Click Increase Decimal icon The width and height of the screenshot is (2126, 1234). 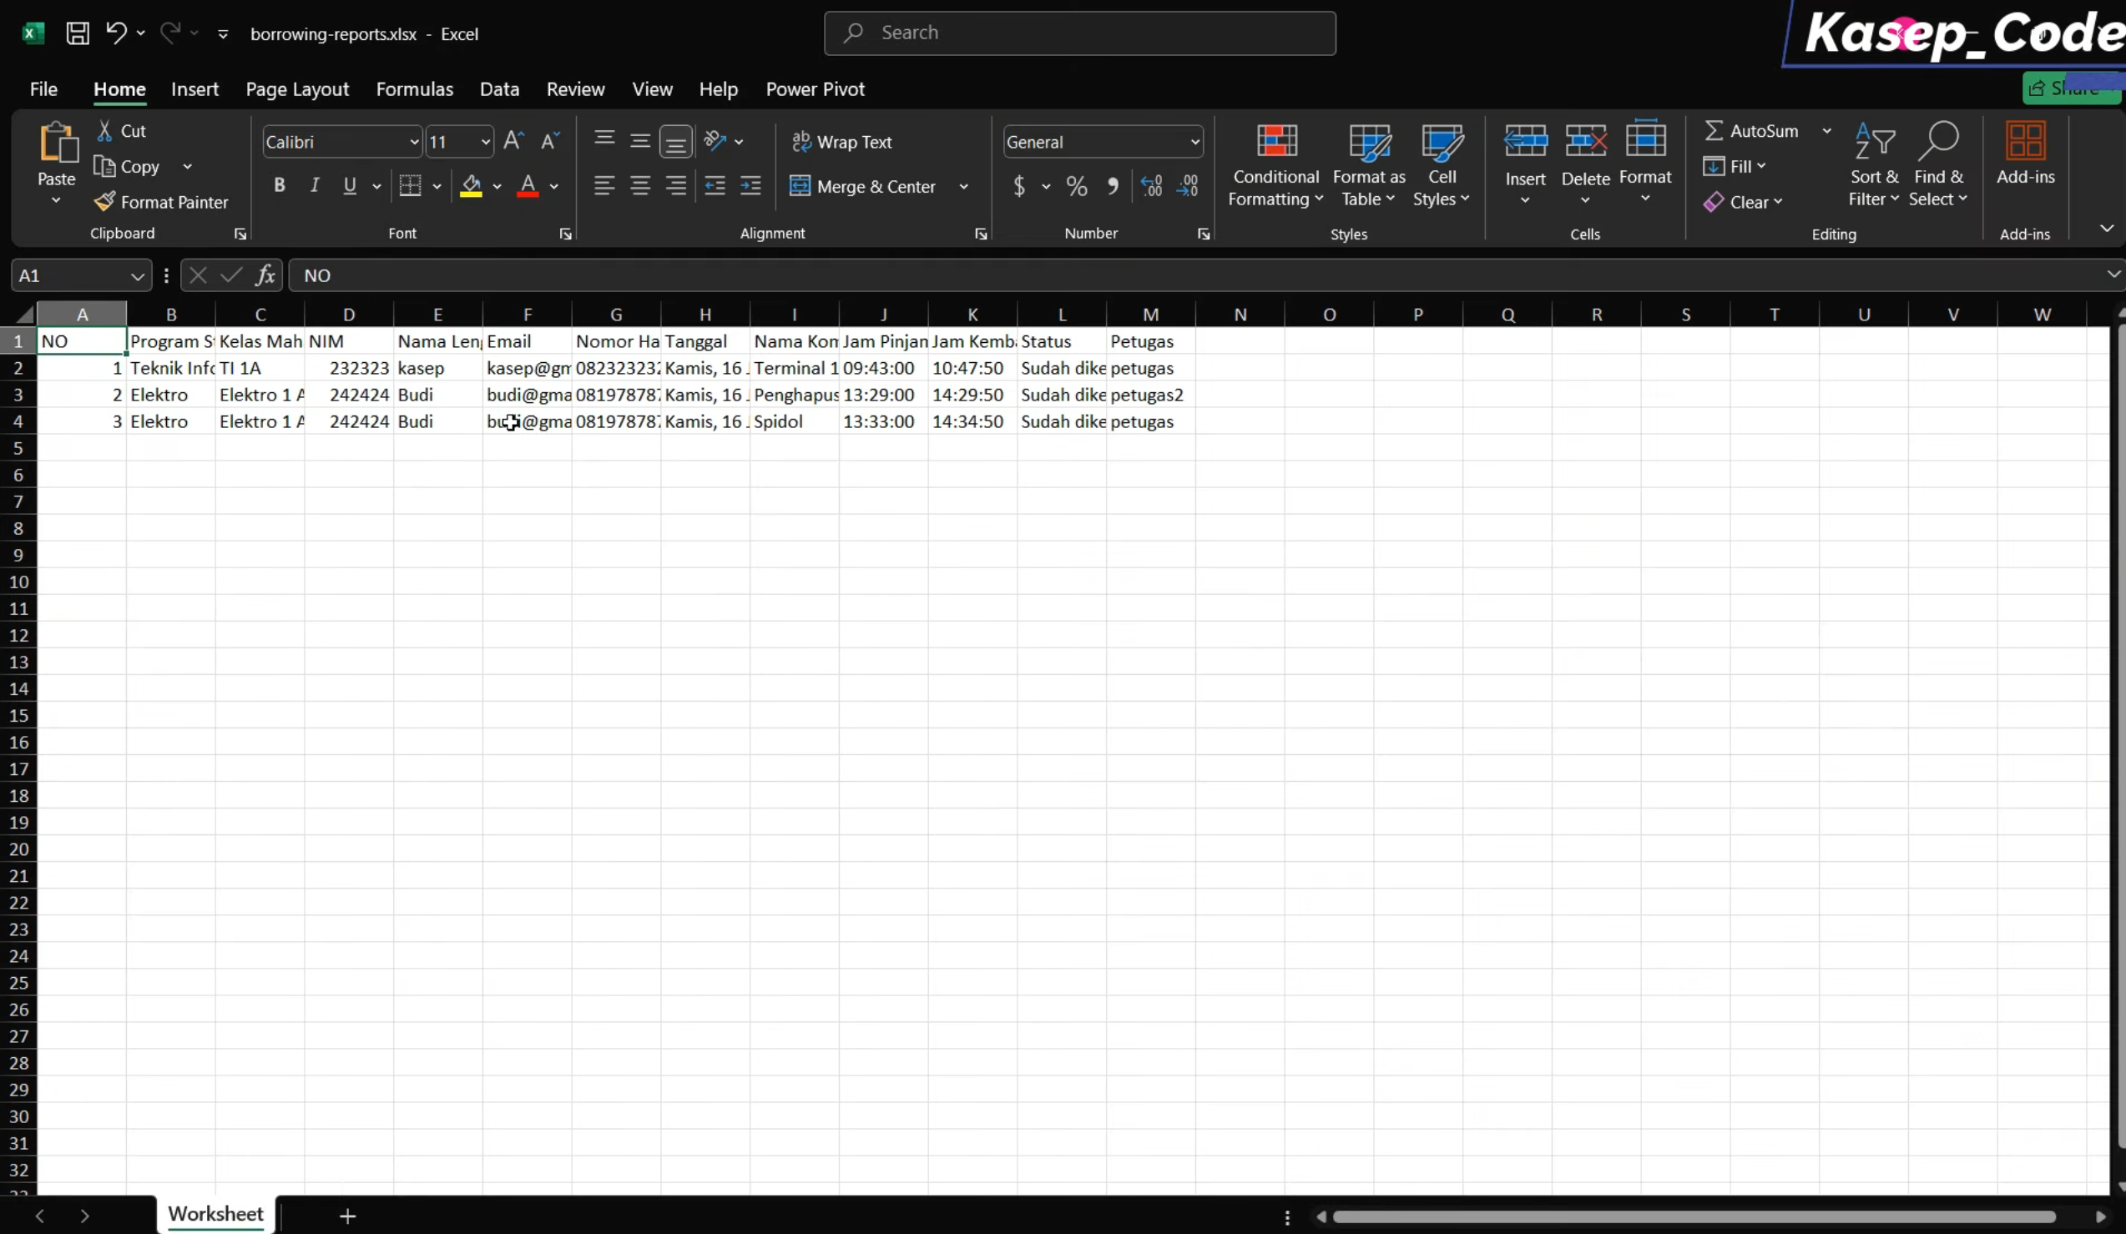point(1151,185)
